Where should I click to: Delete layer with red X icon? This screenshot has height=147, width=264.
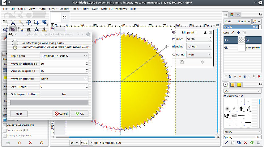pos(258,76)
